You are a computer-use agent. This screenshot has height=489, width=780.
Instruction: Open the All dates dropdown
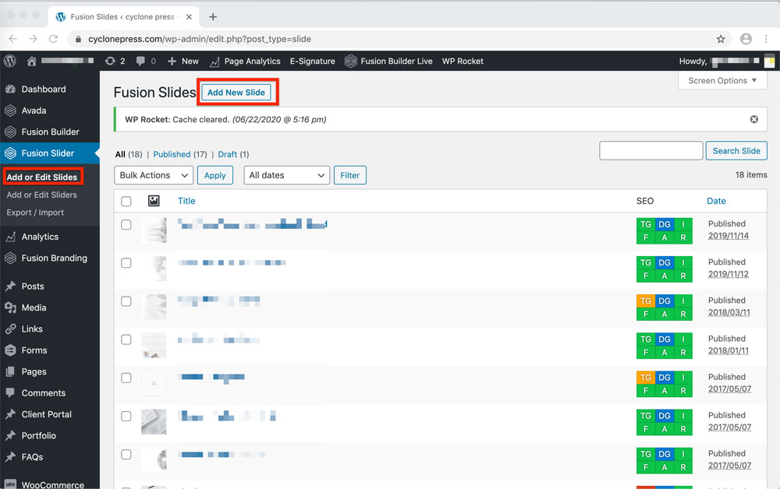(x=286, y=175)
